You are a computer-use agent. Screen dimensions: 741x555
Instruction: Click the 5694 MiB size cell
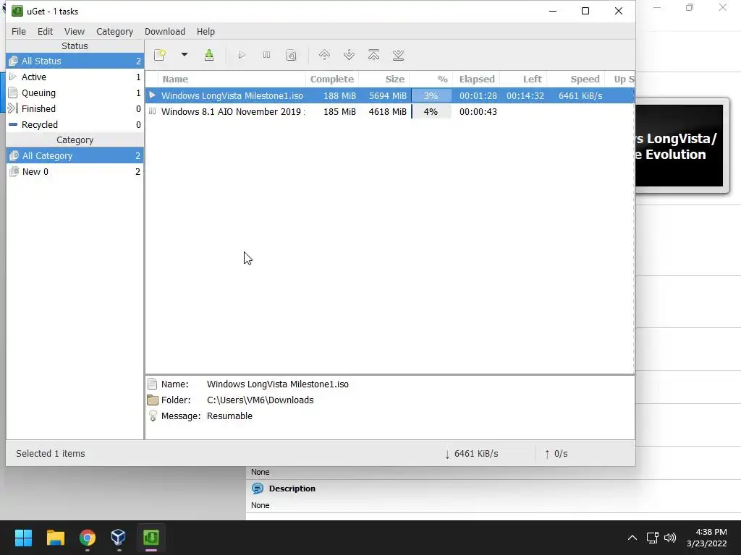click(x=388, y=96)
